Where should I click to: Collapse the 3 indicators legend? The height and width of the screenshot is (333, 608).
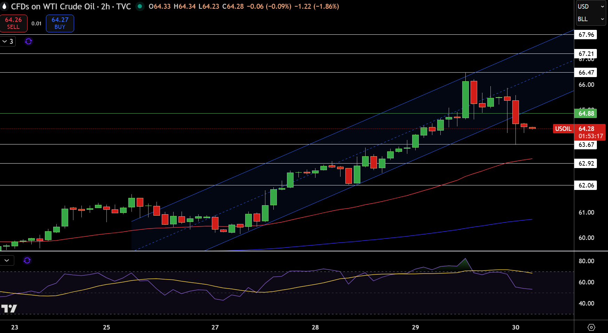coord(8,41)
